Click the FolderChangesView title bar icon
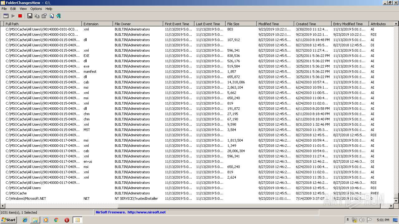Viewport: 399px width, 224px height. pyautogui.click(x=3, y=3)
